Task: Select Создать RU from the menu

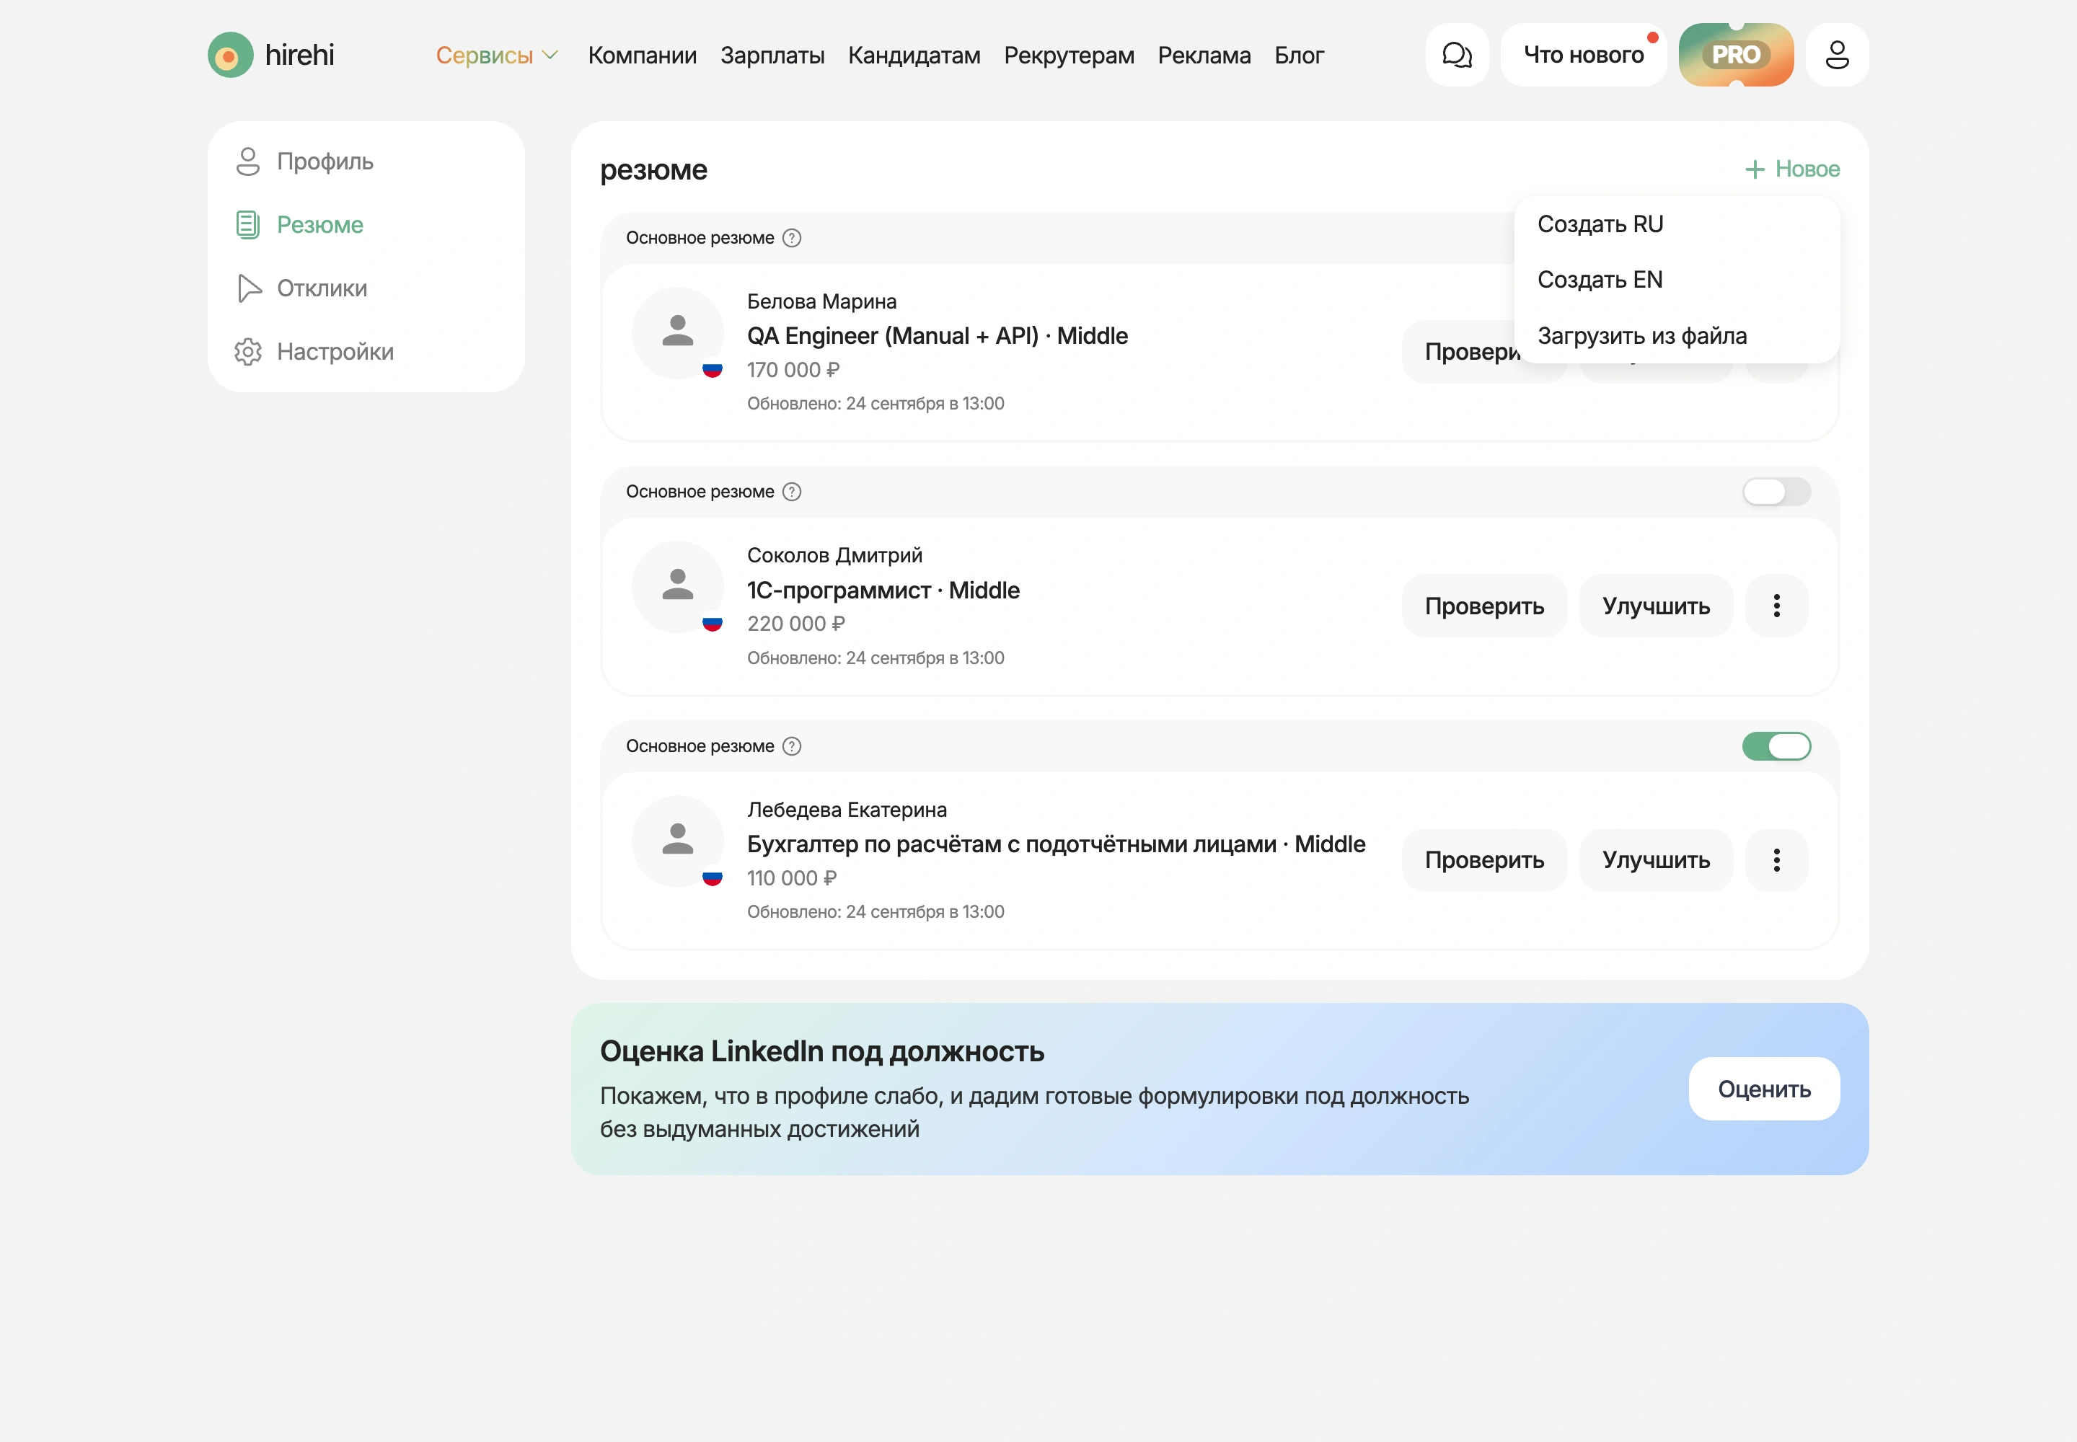Action: pos(1600,224)
